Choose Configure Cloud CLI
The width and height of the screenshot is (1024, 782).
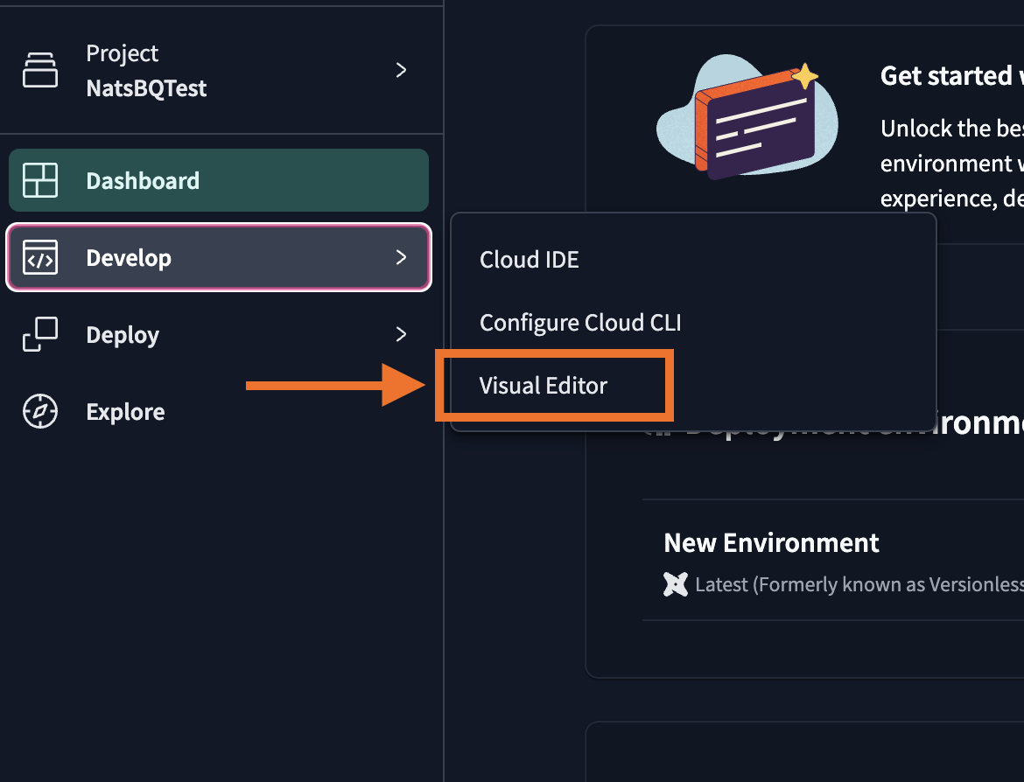(580, 322)
